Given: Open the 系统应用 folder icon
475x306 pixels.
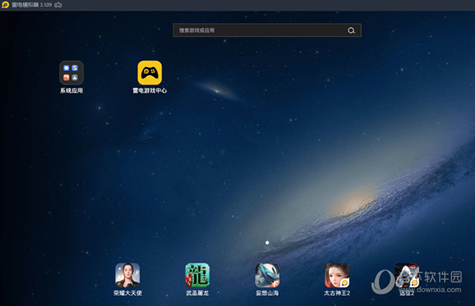Looking at the screenshot, I should [x=71, y=73].
